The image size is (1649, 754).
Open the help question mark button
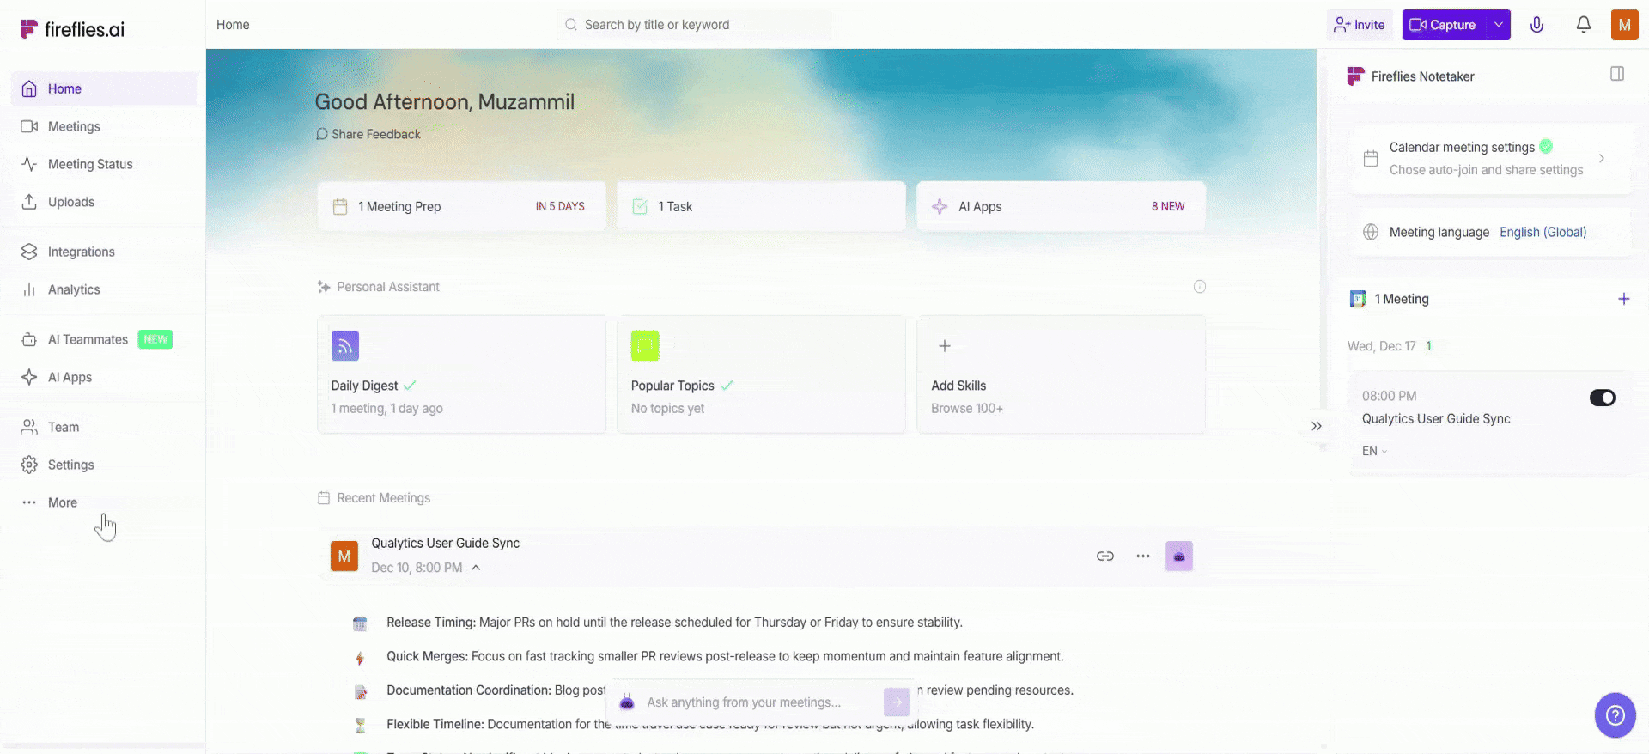pyautogui.click(x=1615, y=714)
